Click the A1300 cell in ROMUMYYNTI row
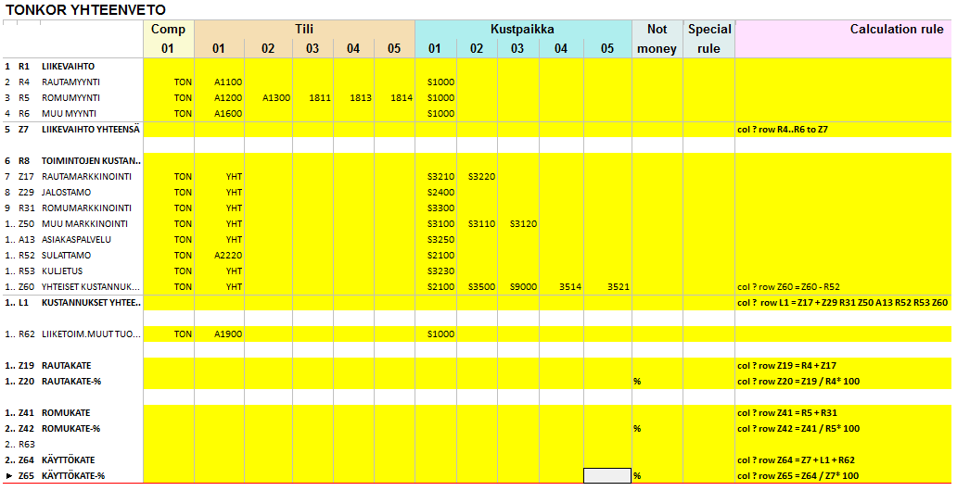 tap(276, 98)
